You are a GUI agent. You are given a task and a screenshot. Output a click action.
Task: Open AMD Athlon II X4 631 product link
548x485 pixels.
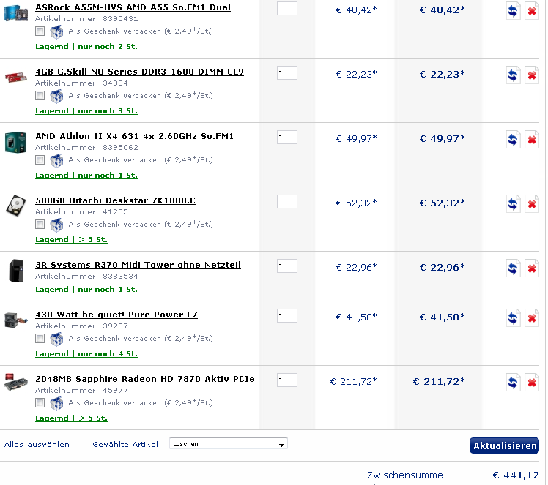point(135,136)
